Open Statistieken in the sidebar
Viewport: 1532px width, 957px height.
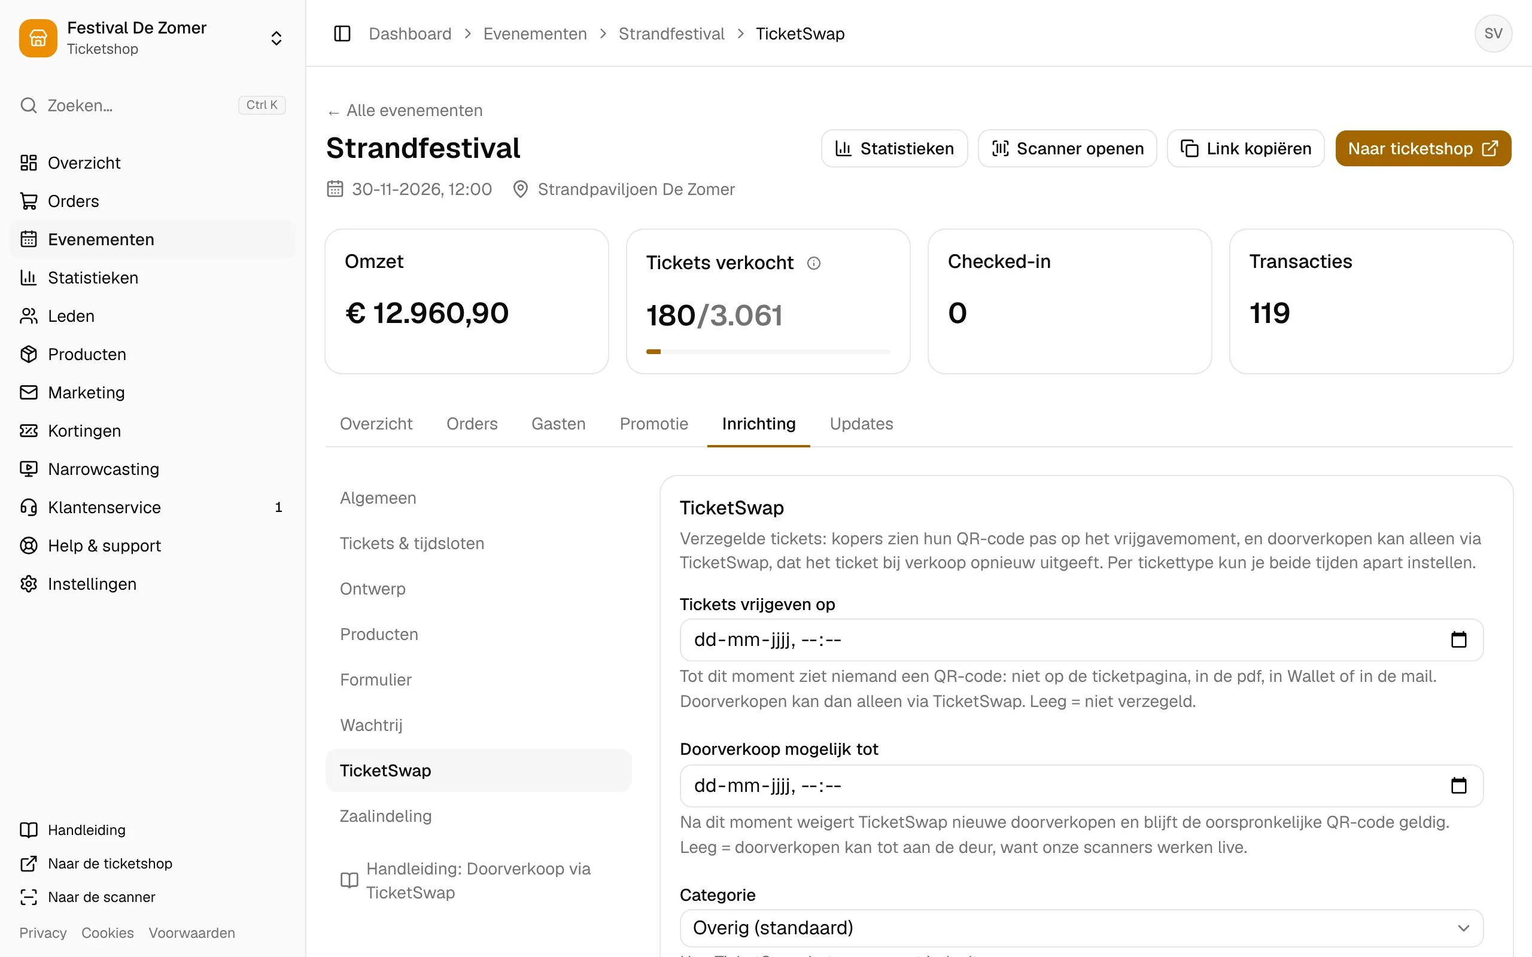pos(152,278)
